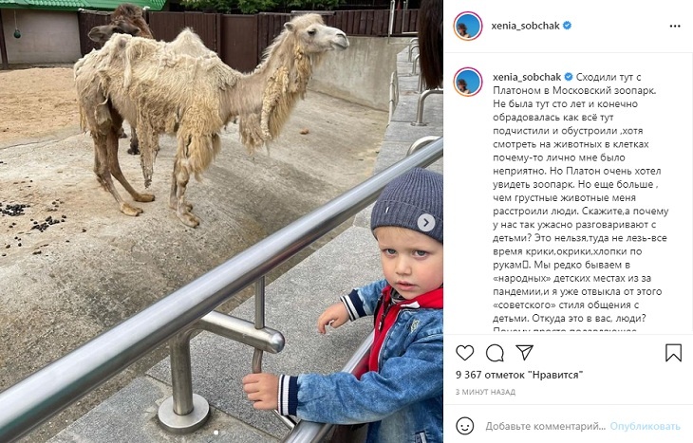Click the Опубликовать post button

(x=645, y=426)
